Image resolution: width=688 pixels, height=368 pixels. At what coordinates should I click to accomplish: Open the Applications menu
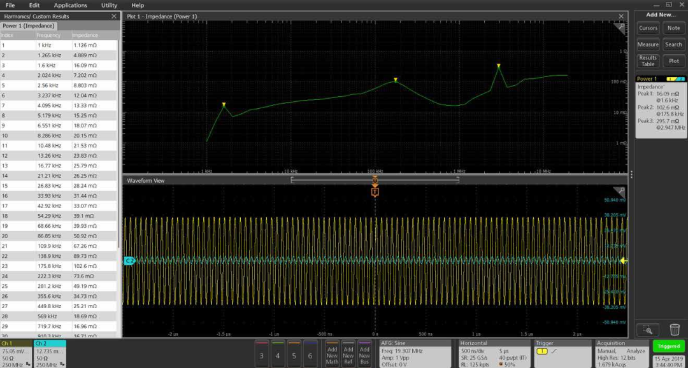click(70, 5)
